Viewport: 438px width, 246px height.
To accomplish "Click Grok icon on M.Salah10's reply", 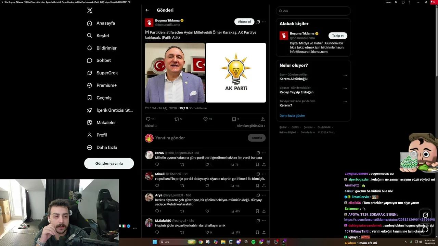I will coord(258,220).
